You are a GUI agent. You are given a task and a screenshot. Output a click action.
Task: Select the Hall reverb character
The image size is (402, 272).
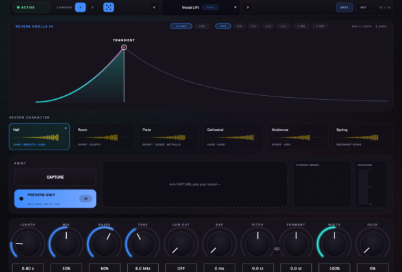pos(39,137)
